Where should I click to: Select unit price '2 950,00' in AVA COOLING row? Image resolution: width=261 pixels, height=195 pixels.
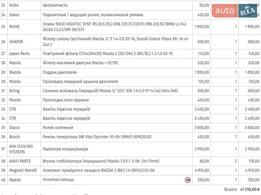click(202, 149)
